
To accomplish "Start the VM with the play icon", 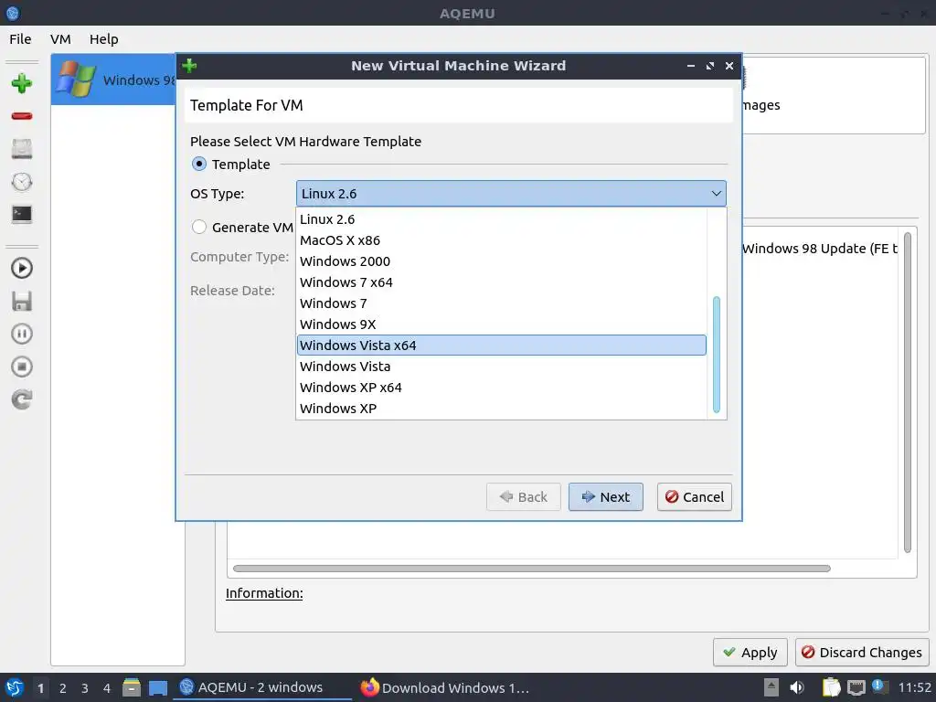I will [22, 268].
